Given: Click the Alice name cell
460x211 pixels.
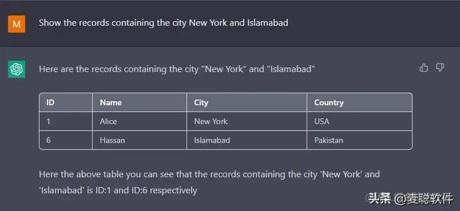Looking at the screenshot, I should [140, 121].
